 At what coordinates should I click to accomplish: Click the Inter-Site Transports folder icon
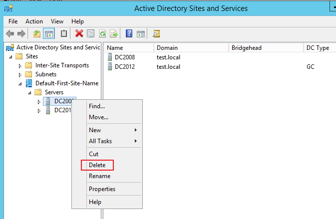click(x=28, y=65)
